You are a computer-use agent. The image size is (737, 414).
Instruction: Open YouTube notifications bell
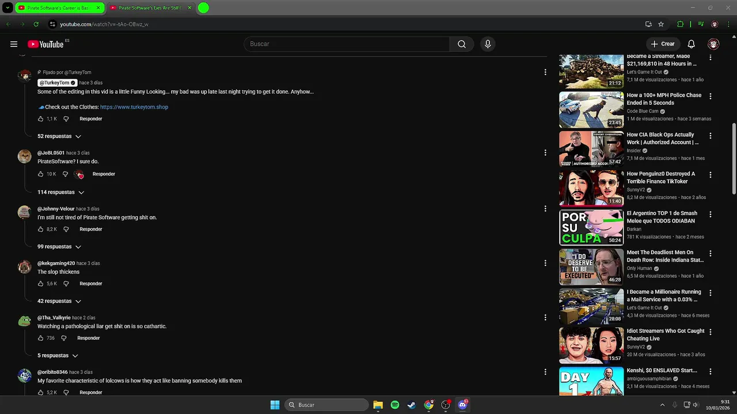point(692,44)
